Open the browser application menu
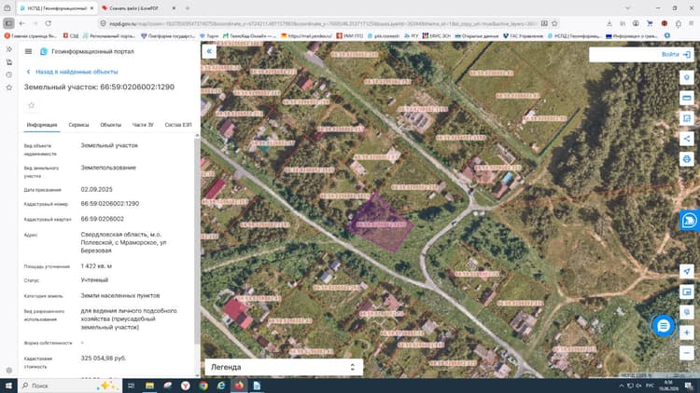This screenshot has height=393, width=700. click(691, 23)
